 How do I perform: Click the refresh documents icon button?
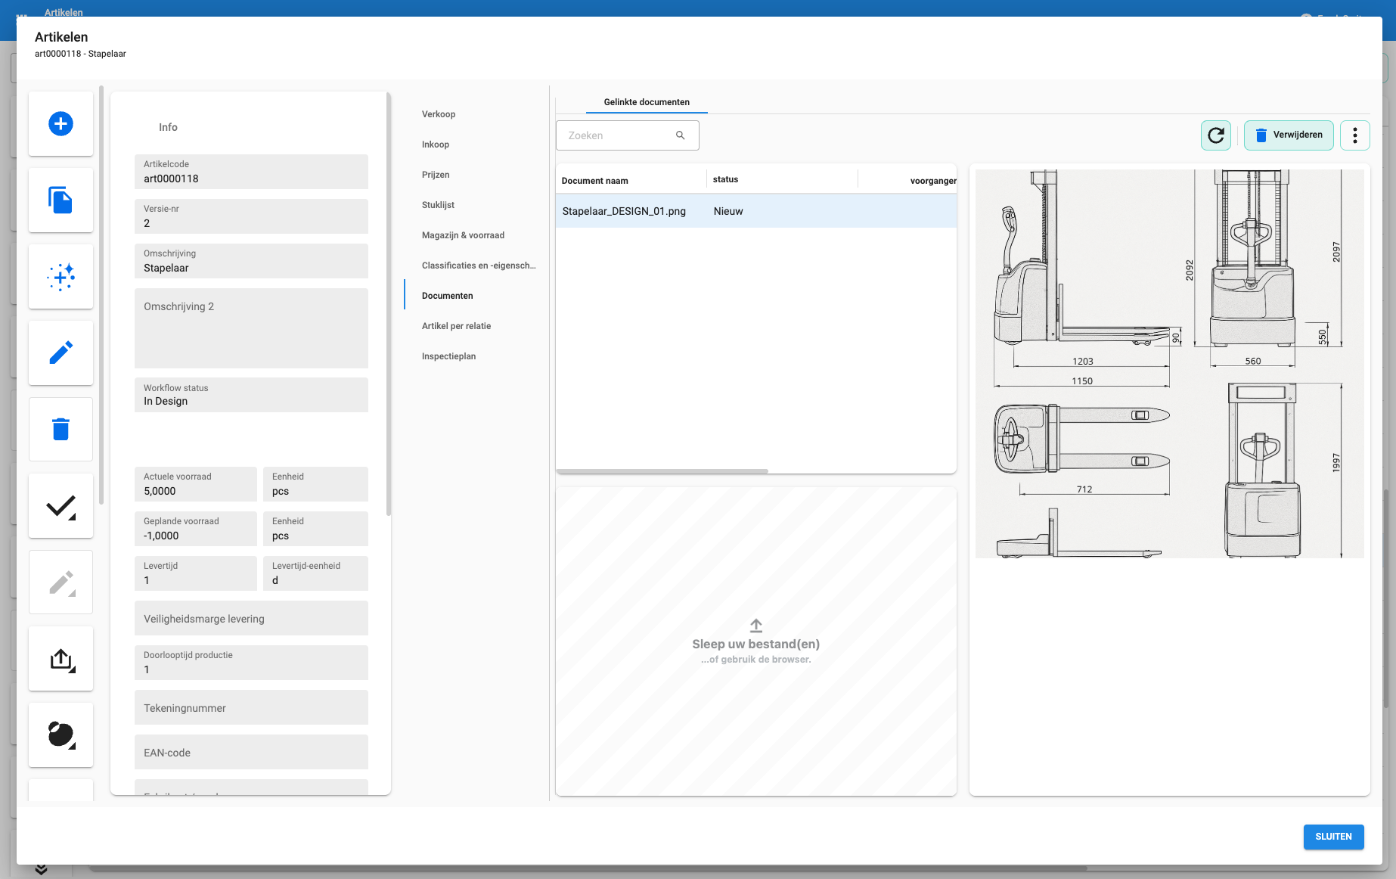click(x=1216, y=135)
